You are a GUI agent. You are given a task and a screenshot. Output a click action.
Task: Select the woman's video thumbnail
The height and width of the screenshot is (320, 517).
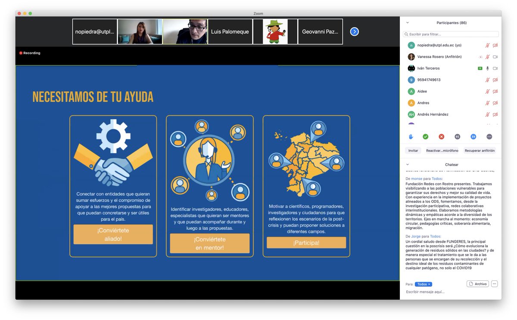140,31
